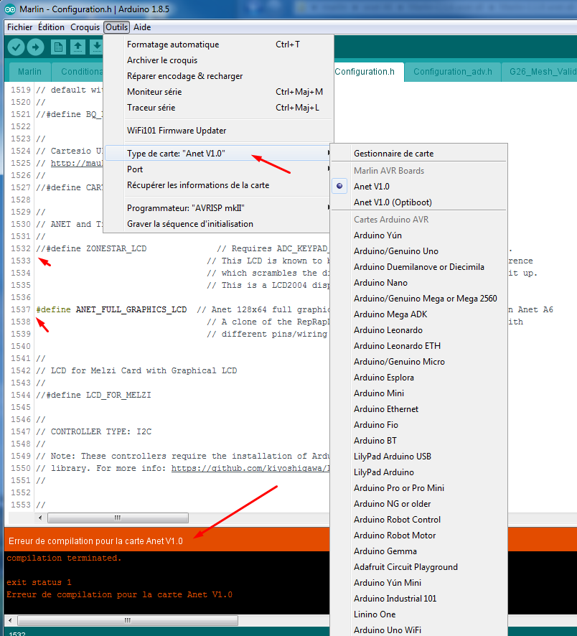577x636 pixels.
Task: Select the Arduino Esplora board
Action: coord(419,378)
